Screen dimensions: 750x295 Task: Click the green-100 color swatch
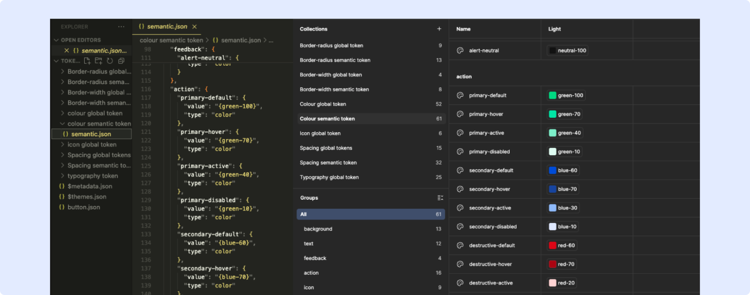pyautogui.click(x=552, y=95)
